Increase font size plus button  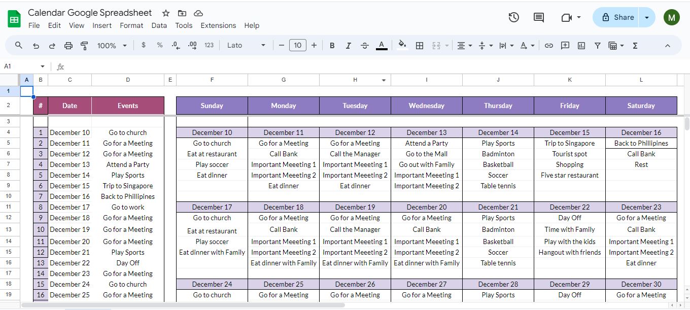coord(314,45)
